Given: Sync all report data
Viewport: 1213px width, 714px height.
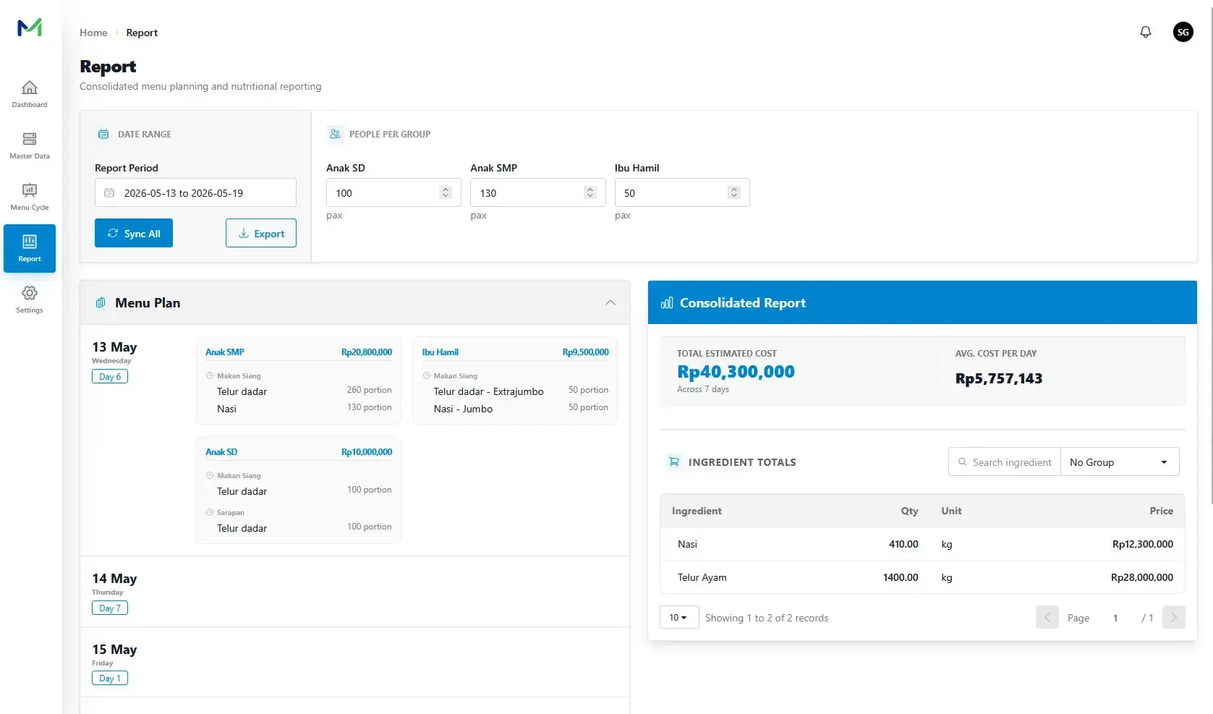Looking at the screenshot, I should click(134, 233).
